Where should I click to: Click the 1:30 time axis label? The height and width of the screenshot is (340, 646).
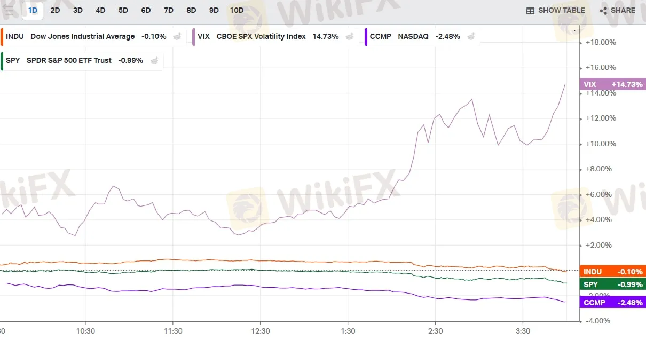pyautogui.click(x=348, y=331)
